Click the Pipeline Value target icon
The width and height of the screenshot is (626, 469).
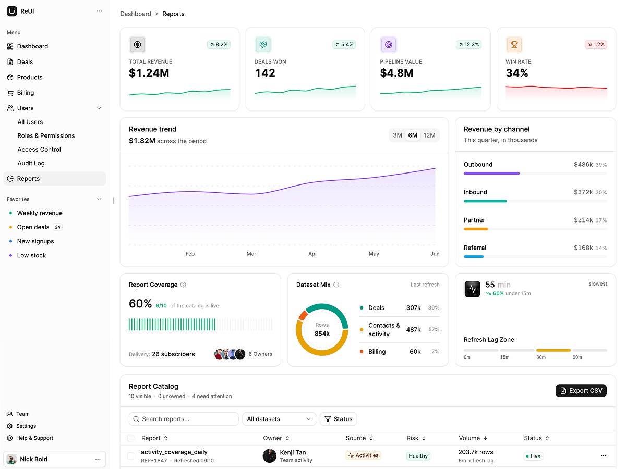pyautogui.click(x=388, y=45)
